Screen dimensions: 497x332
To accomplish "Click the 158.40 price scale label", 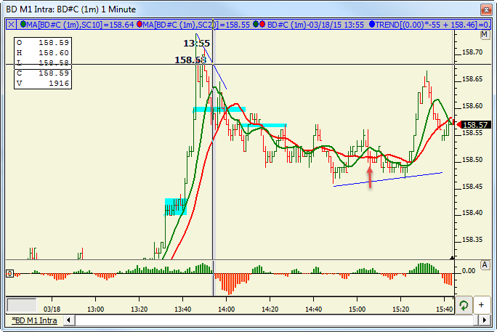I will [x=472, y=213].
